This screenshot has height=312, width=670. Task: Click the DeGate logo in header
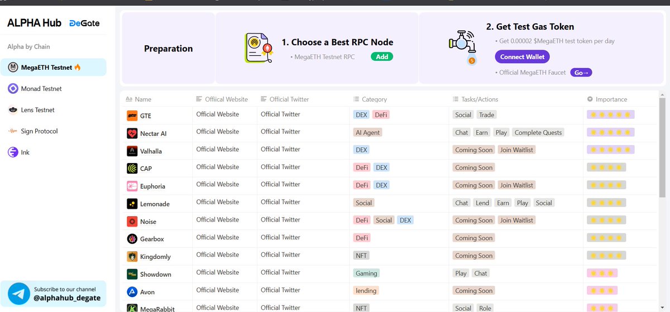tap(84, 23)
